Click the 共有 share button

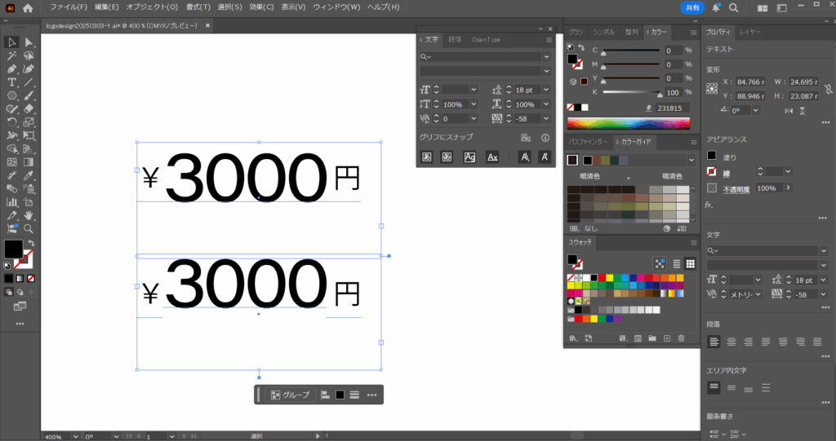[x=692, y=7]
